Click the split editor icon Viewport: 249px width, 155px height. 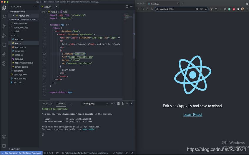(127, 6)
